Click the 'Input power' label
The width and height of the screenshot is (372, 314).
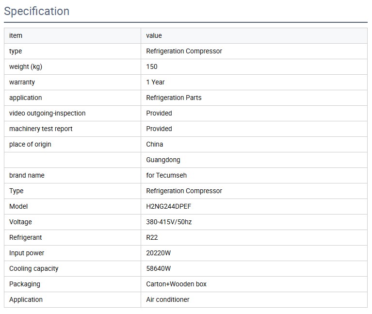point(27,253)
